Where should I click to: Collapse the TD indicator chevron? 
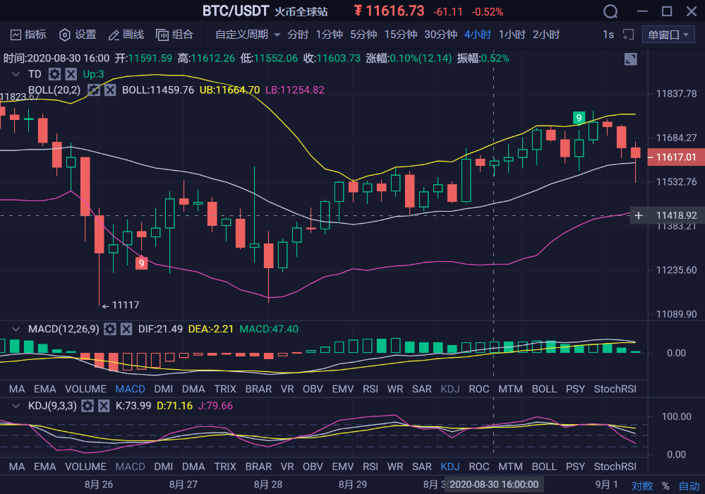click(x=16, y=74)
